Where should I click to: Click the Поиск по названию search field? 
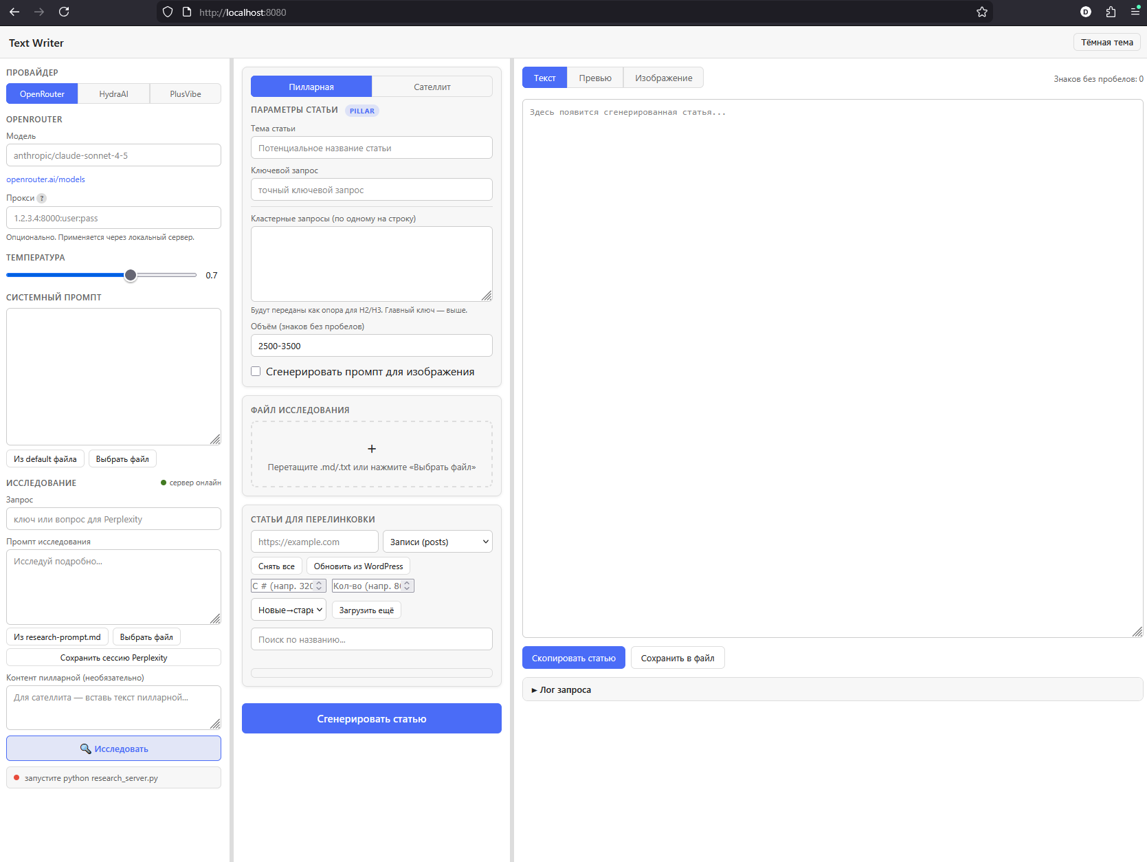[x=372, y=639]
